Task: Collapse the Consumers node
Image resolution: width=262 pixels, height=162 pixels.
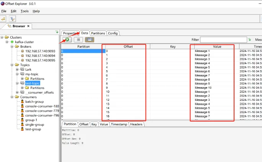Action: pyautogui.click(x=12, y=97)
